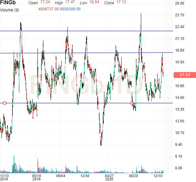Click the left red circle marker
The image size is (196, 182).
point(5,103)
